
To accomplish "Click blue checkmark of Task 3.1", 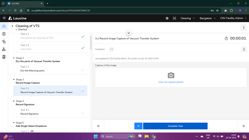I will tap(83, 91).
